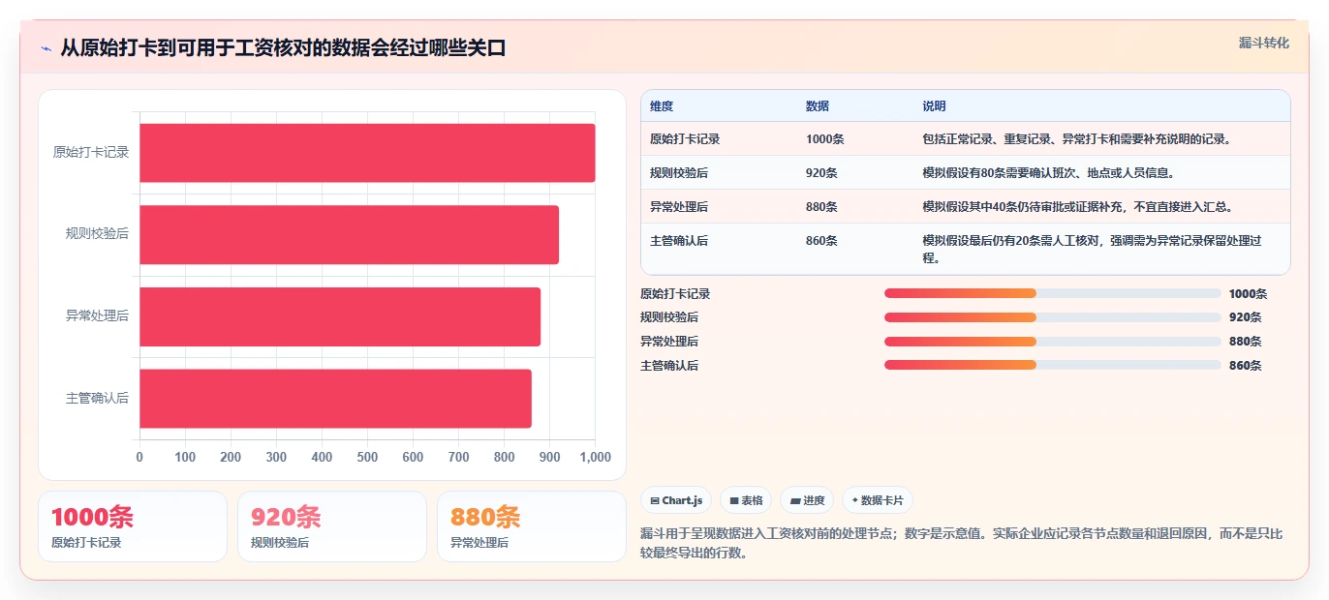Screen dimensions: 1329x600
Task: Click the 主管确认后 label in progress list
Action: 669,366
